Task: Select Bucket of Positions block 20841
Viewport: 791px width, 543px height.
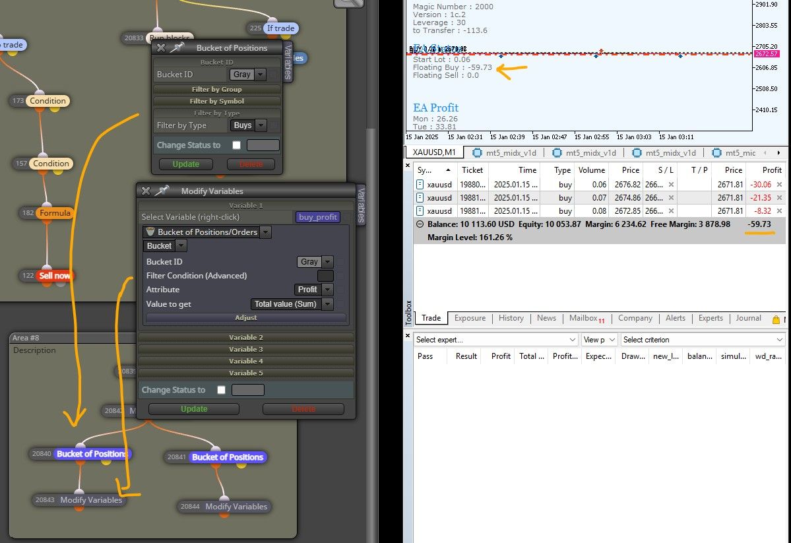Action: pos(228,457)
